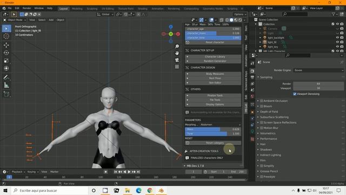Switch orthographic/perspective grid icon
The height and width of the screenshot is (195, 346).
[x=177, y=67]
